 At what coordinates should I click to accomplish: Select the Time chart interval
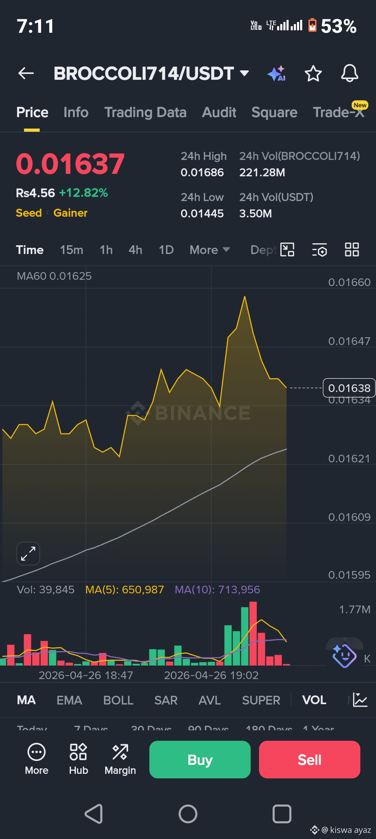point(30,250)
